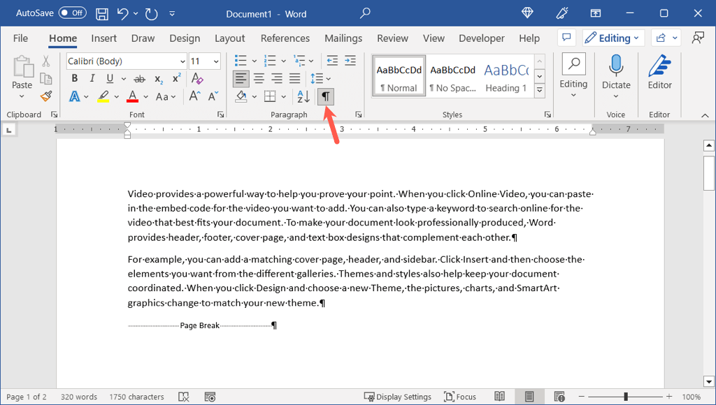Viewport: 716px width, 405px height.
Task: Select Center alignment icon
Action: click(259, 79)
